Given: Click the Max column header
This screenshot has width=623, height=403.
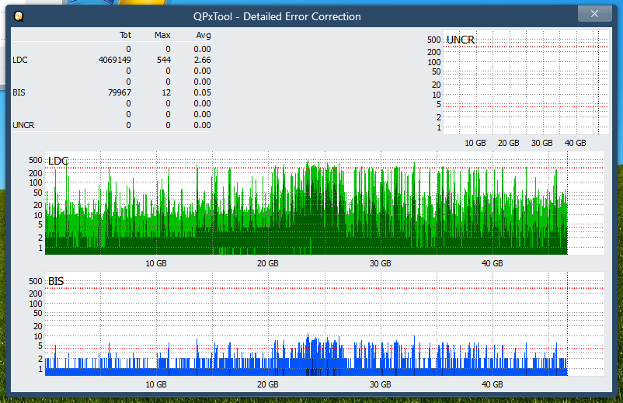Looking at the screenshot, I should click(x=162, y=35).
